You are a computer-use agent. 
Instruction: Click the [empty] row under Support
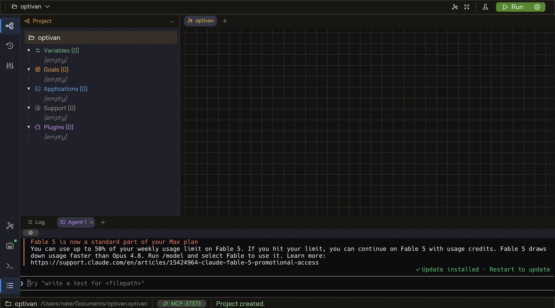tap(55, 118)
